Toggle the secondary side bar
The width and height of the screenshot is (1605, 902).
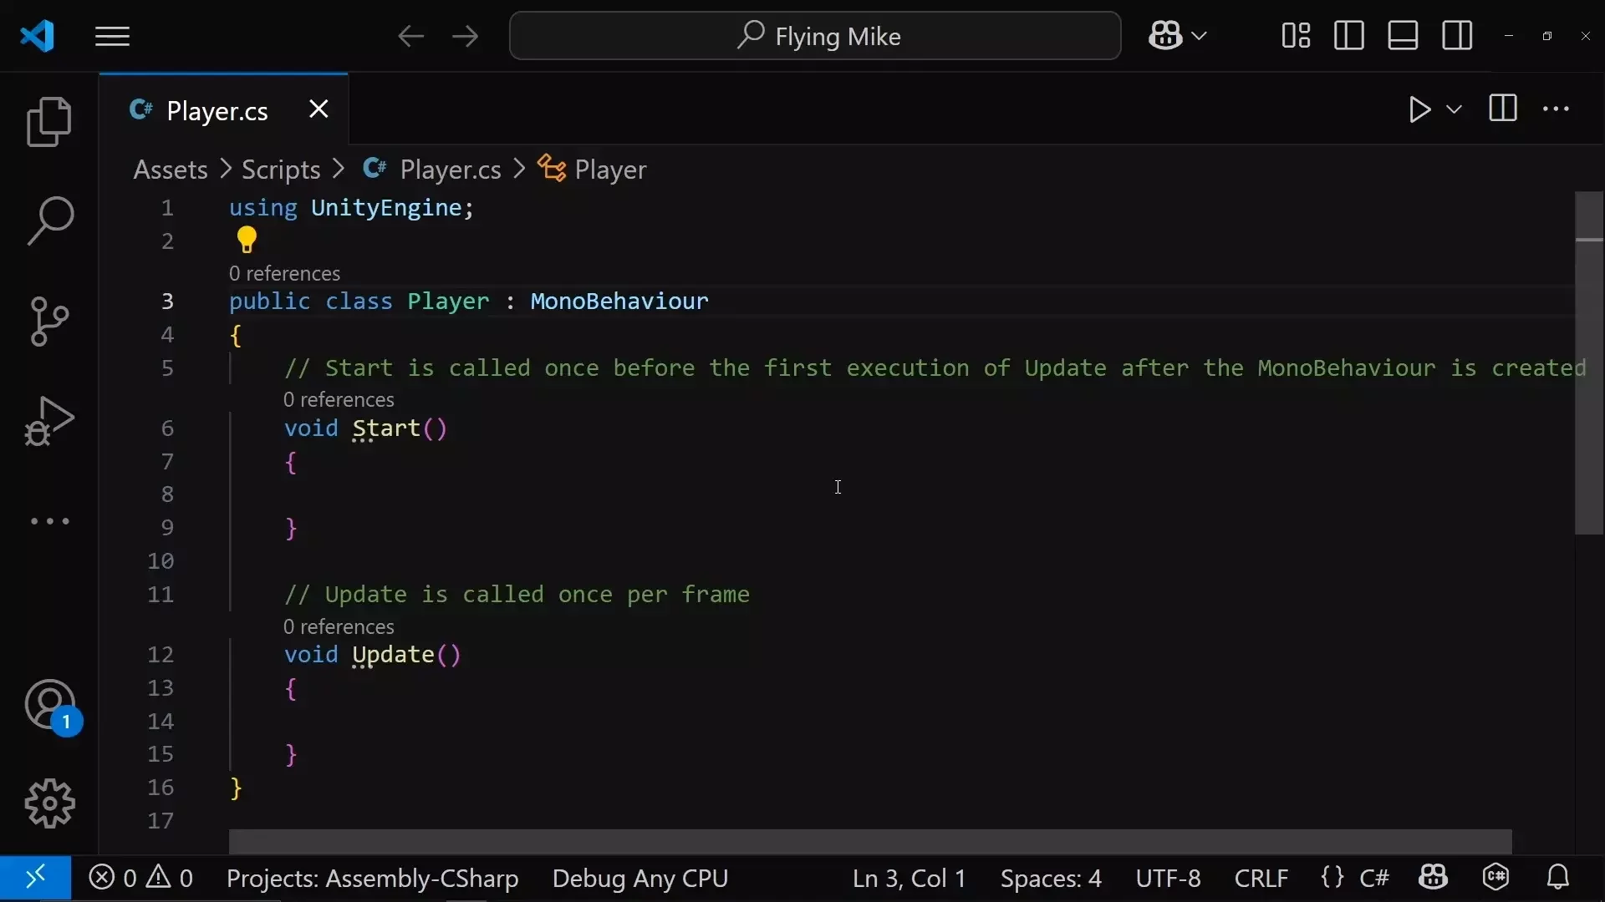tap(1457, 35)
